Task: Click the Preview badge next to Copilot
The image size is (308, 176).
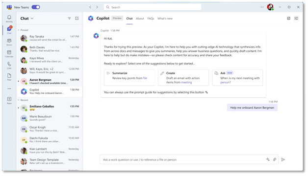Action: coord(117,18)
